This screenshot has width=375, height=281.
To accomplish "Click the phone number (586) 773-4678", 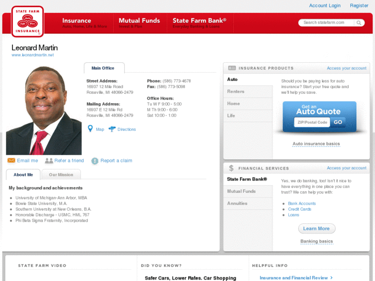I will coord(176,81).
